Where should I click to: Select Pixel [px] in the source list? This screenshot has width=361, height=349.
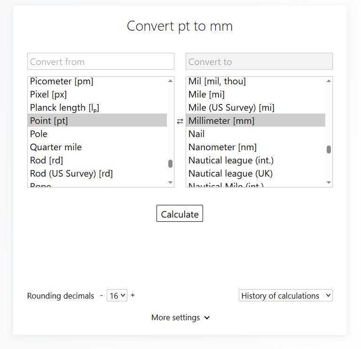(48, 94)
